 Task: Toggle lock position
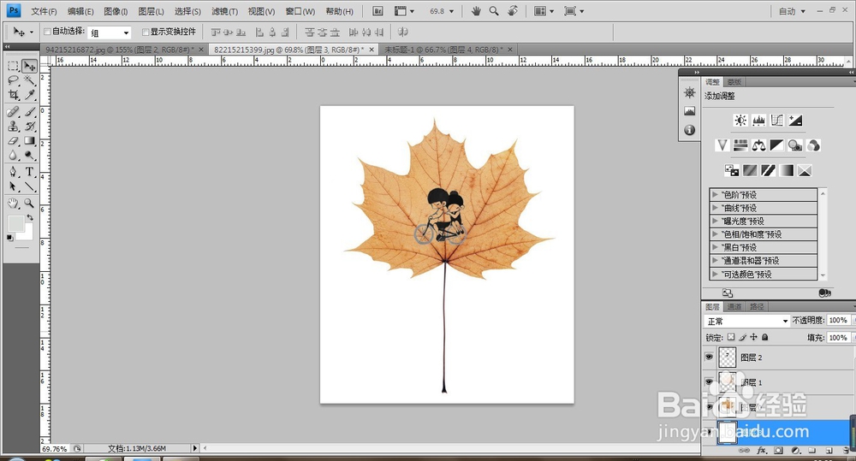754,337
